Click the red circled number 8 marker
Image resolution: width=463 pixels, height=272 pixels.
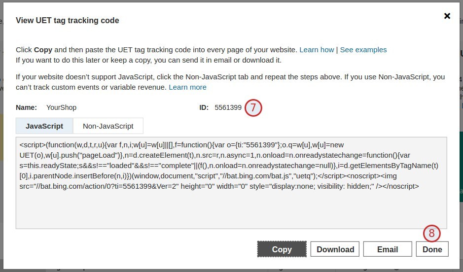coord(431,233)
